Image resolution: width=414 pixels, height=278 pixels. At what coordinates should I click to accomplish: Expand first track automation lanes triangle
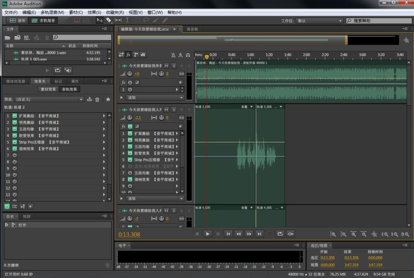[121, 98]
